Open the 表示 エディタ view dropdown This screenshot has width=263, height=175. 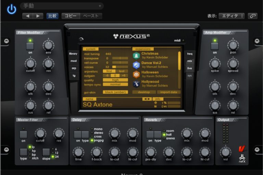231,16
